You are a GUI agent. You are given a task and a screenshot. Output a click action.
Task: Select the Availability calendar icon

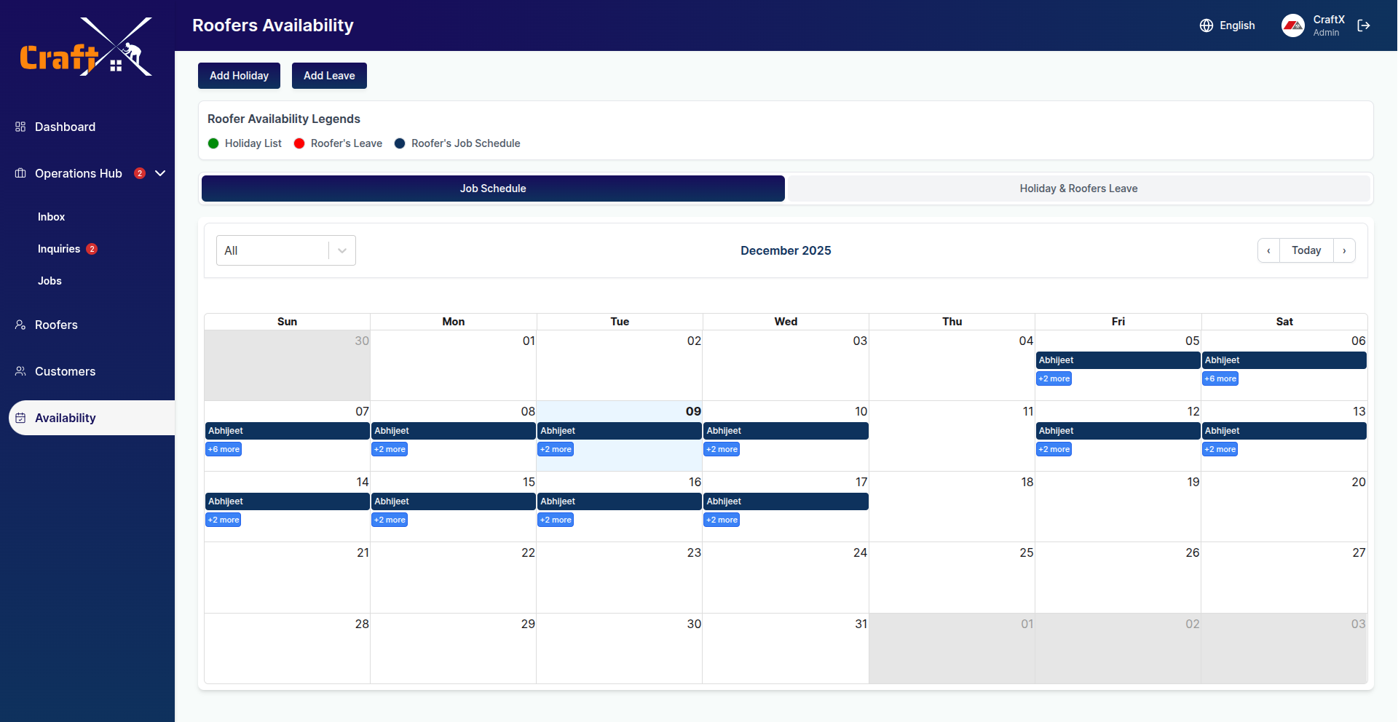pyautogui.click(x=20, y=417)
